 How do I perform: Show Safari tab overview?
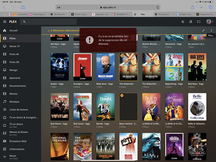tap(211, 7)
